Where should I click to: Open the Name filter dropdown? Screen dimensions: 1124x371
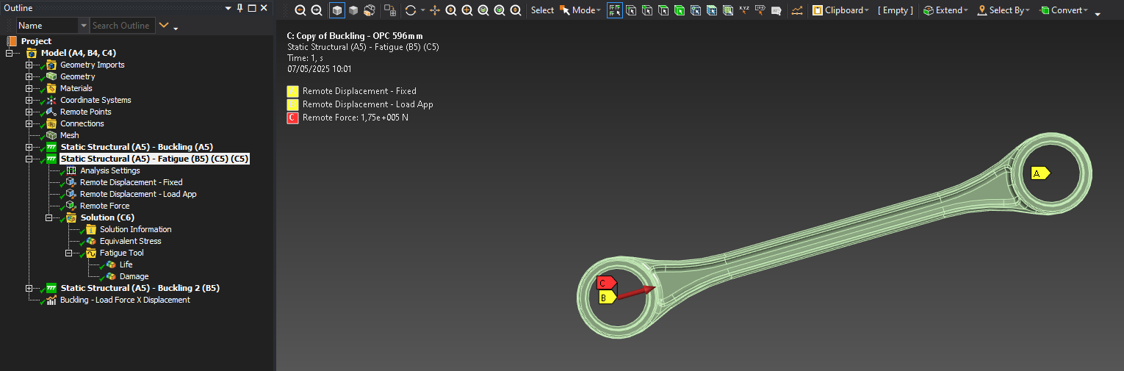83,26
